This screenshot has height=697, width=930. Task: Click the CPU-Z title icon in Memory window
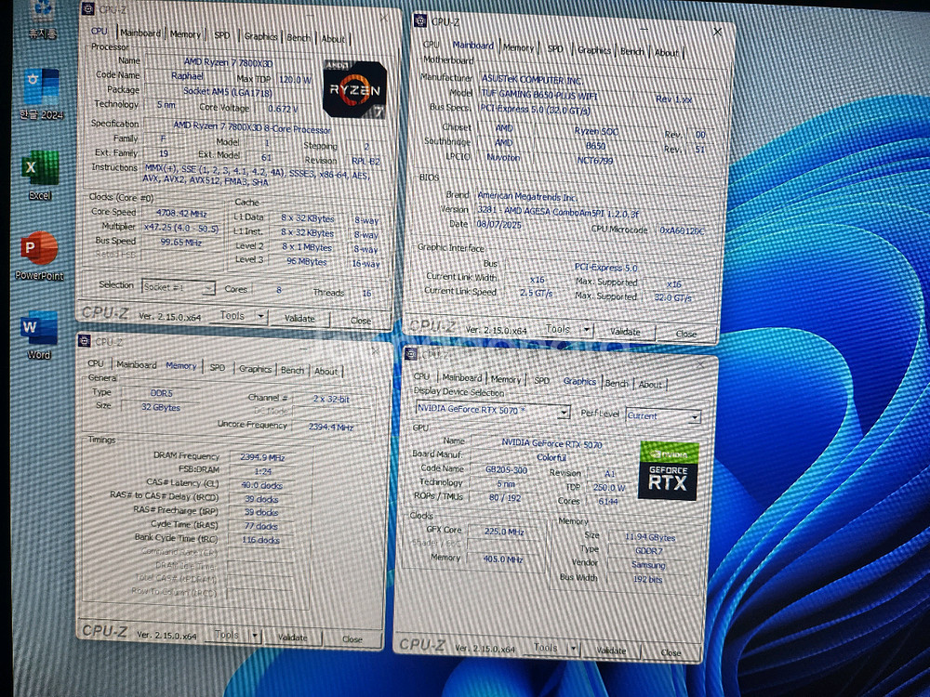(85, 341)
